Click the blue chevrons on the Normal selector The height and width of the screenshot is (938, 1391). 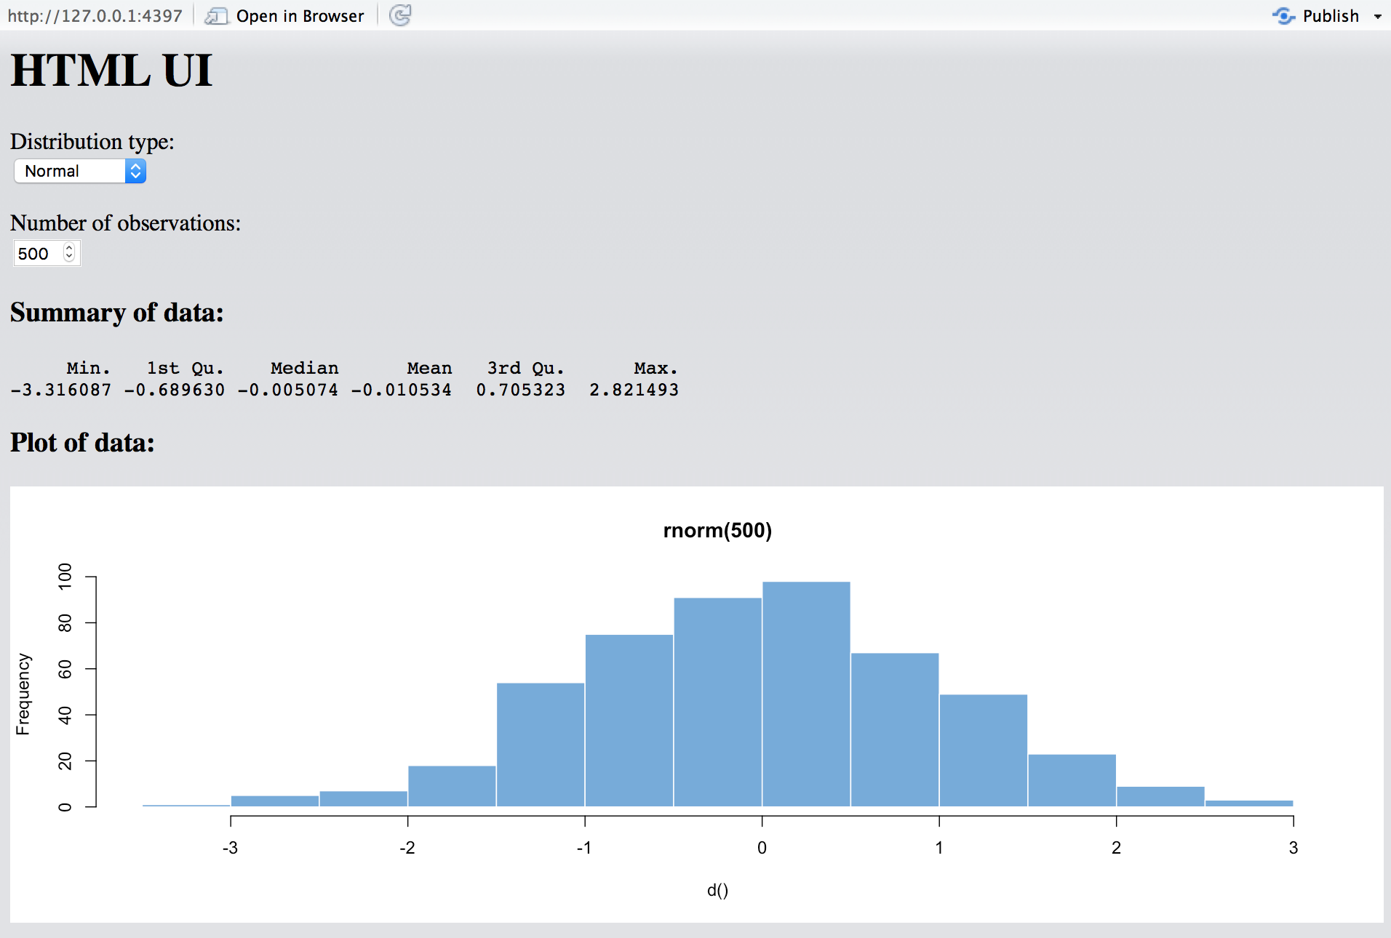136,171
